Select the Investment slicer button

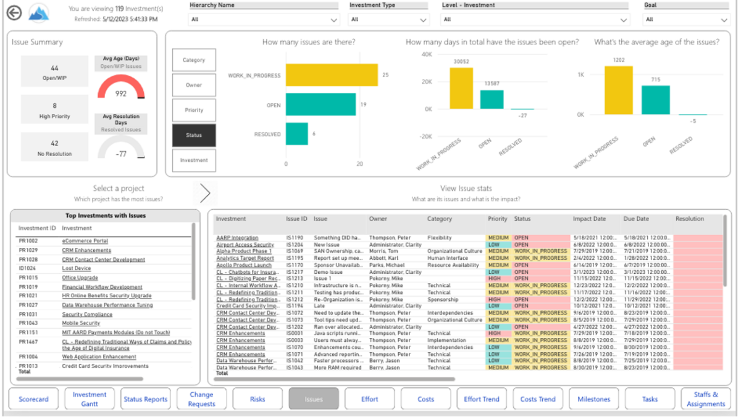click(x=194, y=160)
